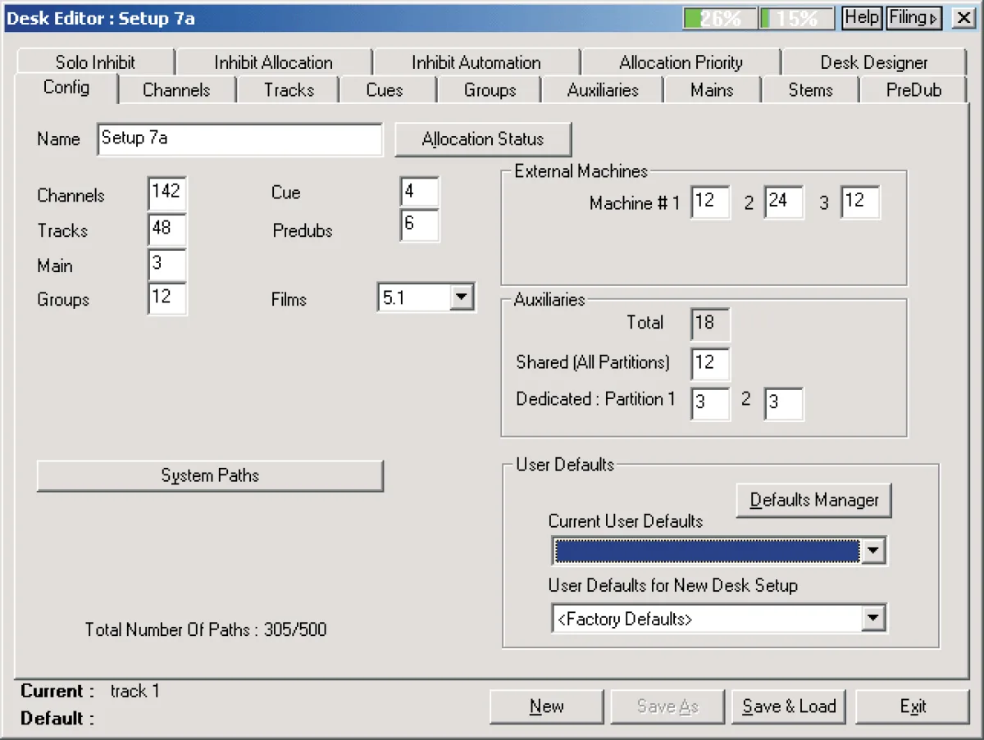The image size is (984, 740).
Task: Expand the Current User Defaults dropdown
Action: click(x=874, y=552)
